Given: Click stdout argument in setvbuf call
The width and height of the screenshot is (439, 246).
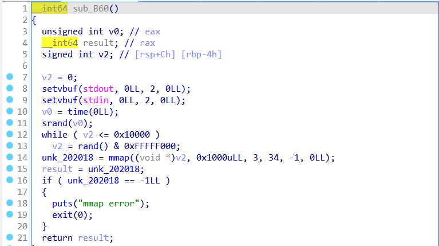Looking at the screenshot, I should point(98,89).
